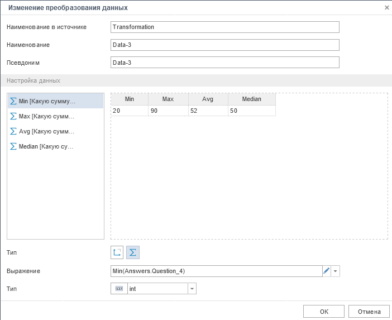The image size is (392, 320).
Task: Choose the Avg measure list item
Action: pyautogui.click(x=46, y=131)
